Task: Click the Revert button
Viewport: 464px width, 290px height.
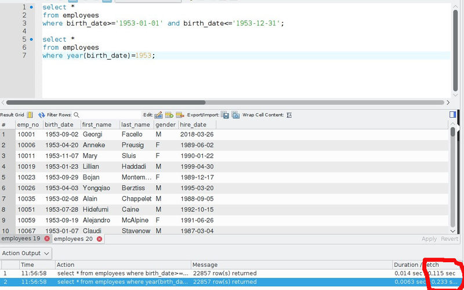Action: coord(449,239)
